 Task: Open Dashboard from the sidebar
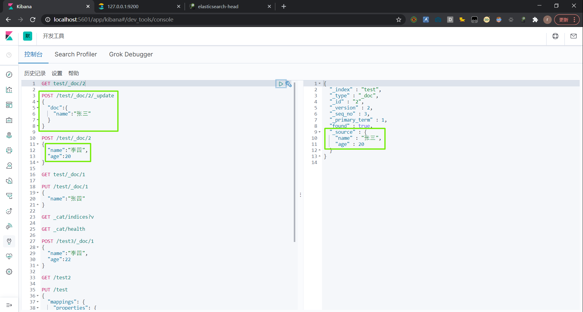[9, 105]
